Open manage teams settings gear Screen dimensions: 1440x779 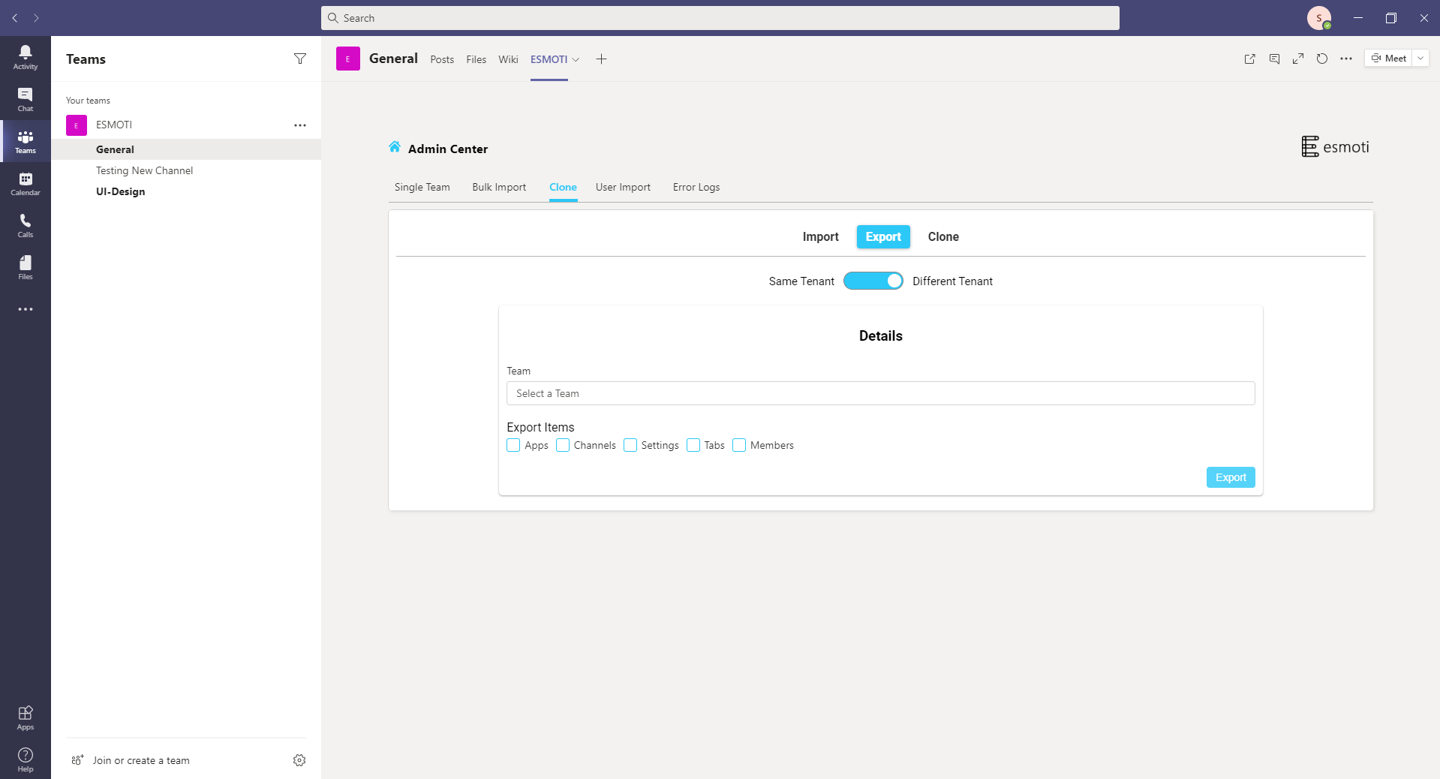click(x=299, y=760)
